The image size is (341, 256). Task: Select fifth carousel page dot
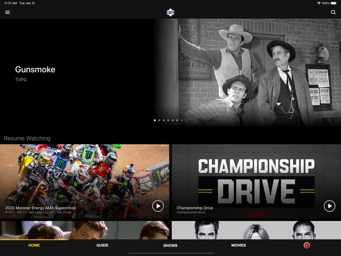point(172,120)
